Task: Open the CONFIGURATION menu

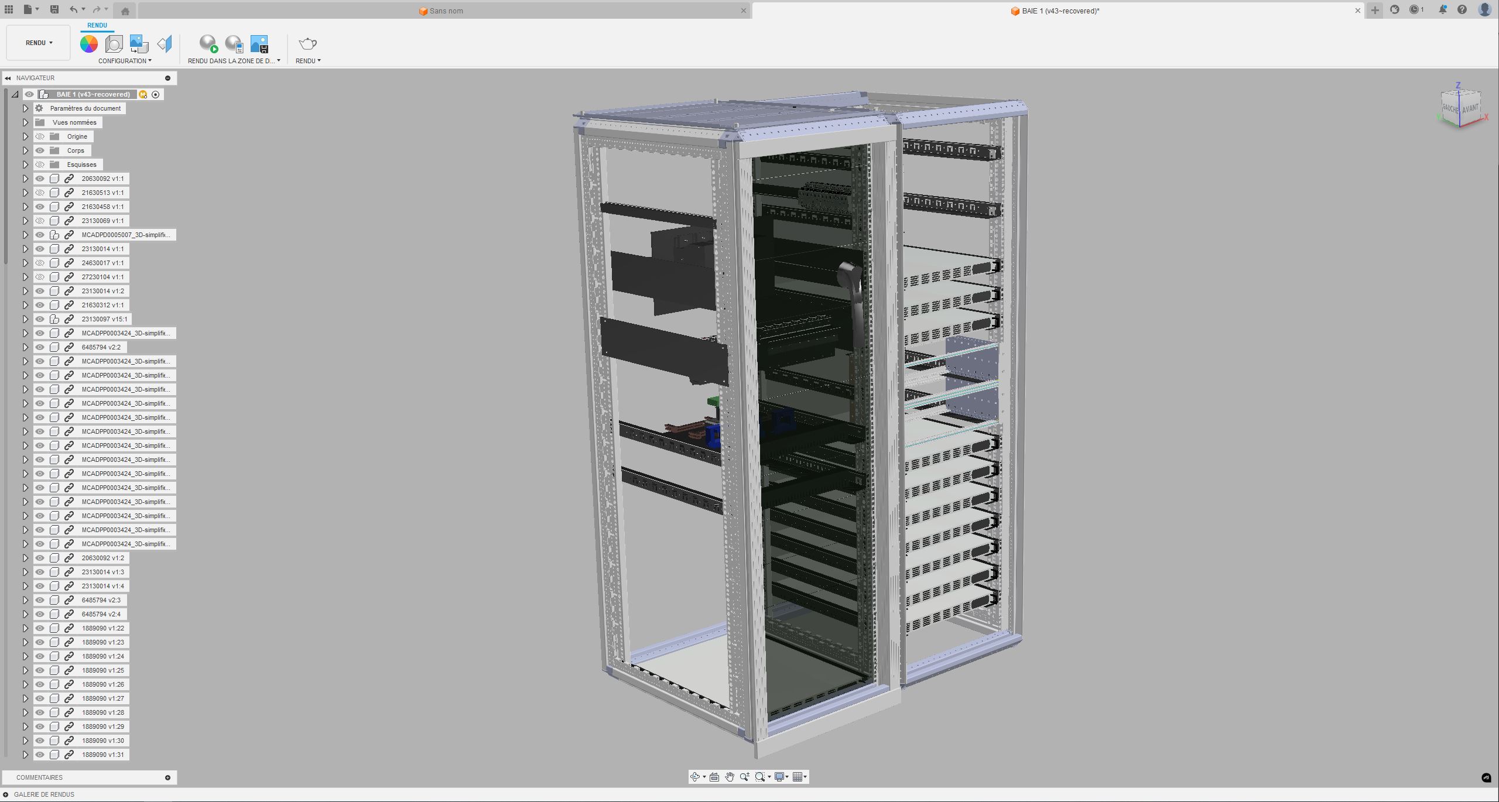Action: pos(125,61)
